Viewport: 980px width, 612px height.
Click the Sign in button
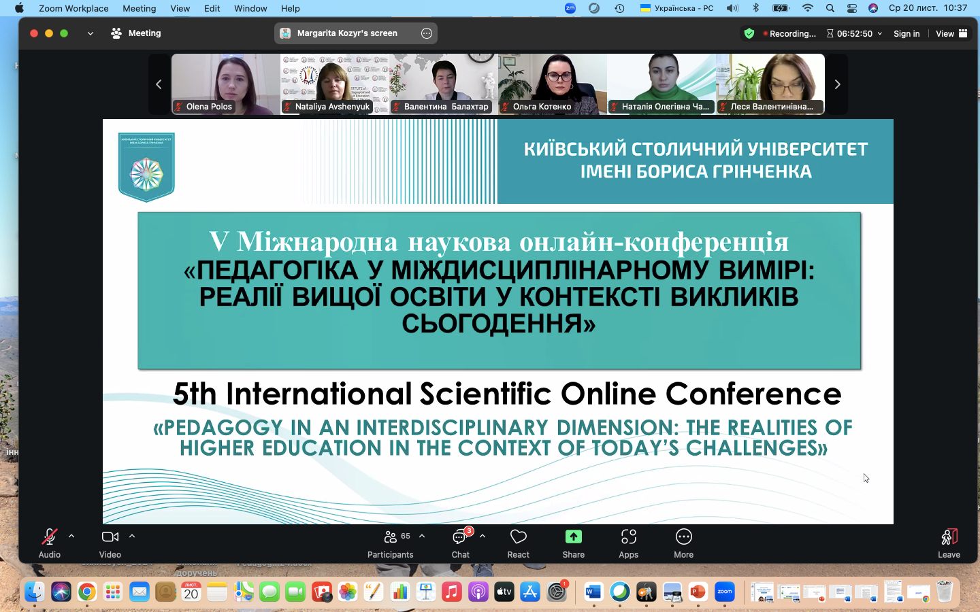(x=906, y=33)
